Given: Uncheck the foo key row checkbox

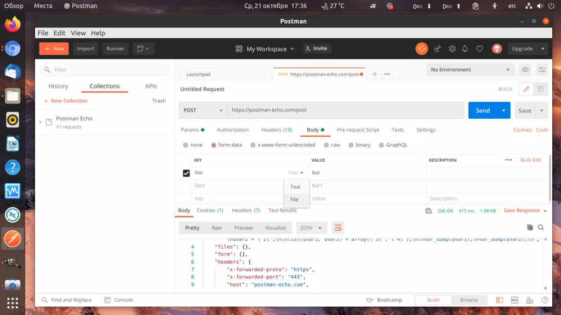Looking at the screenshot, I should click(186, 173).
